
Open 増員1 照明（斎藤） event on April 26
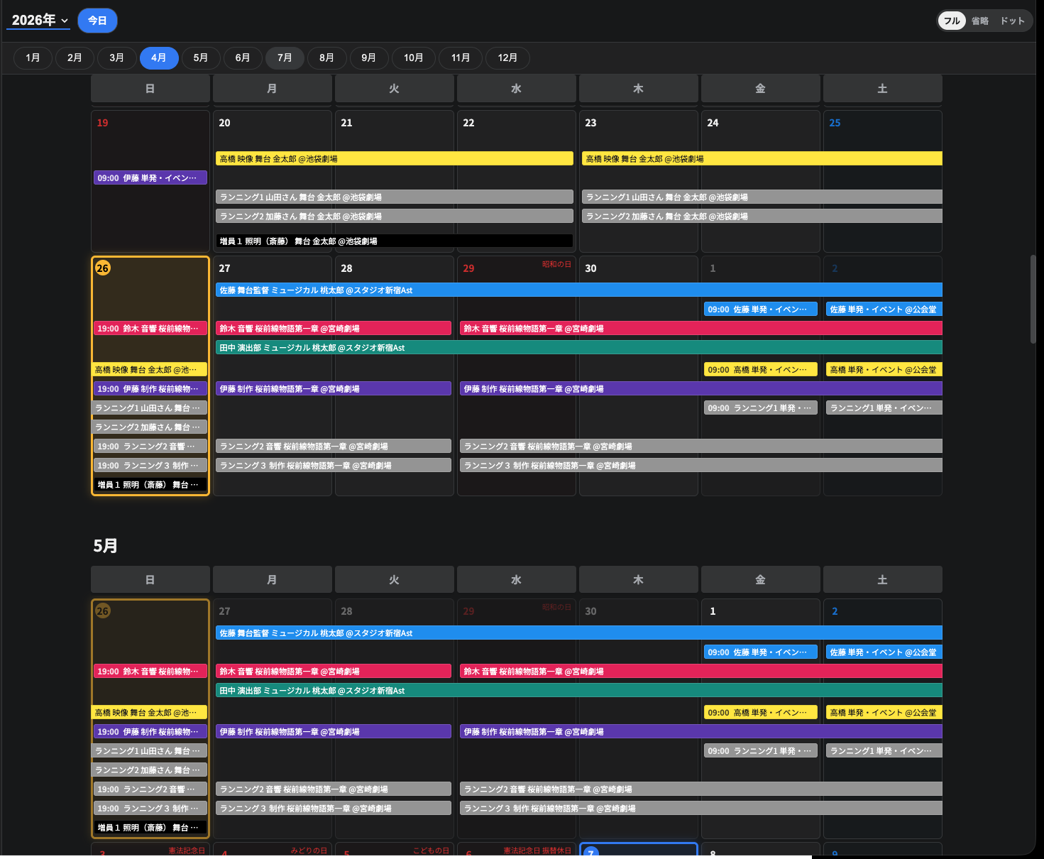point(150,484)
